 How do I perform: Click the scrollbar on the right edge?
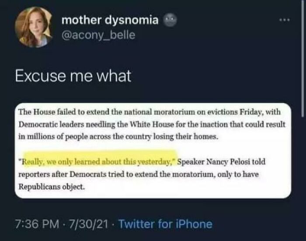(x=303, y=57)
